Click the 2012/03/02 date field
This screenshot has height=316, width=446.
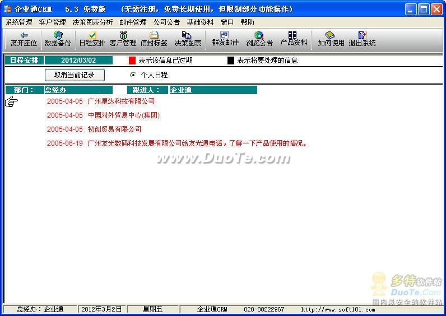point(78,61)
